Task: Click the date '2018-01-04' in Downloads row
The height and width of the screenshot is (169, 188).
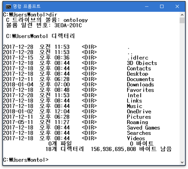Action: (x=18, y=84)
